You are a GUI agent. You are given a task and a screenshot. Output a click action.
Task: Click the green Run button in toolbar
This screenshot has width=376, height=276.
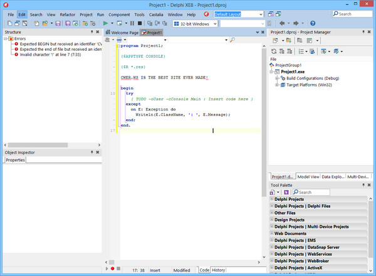click(x=105, y=23)
